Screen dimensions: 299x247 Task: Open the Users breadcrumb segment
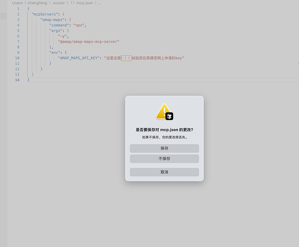coord(17,3)
